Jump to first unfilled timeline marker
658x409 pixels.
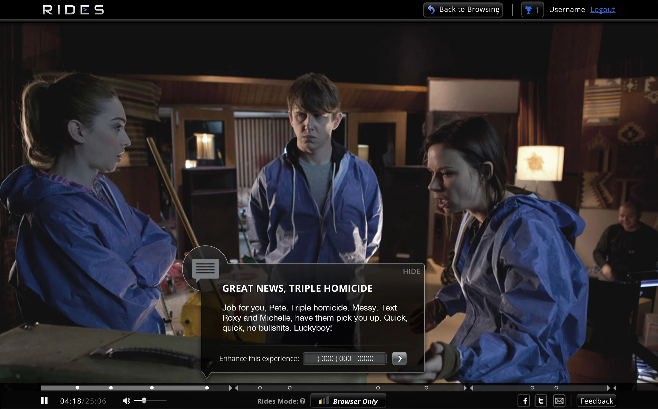[x=260, y=388]
